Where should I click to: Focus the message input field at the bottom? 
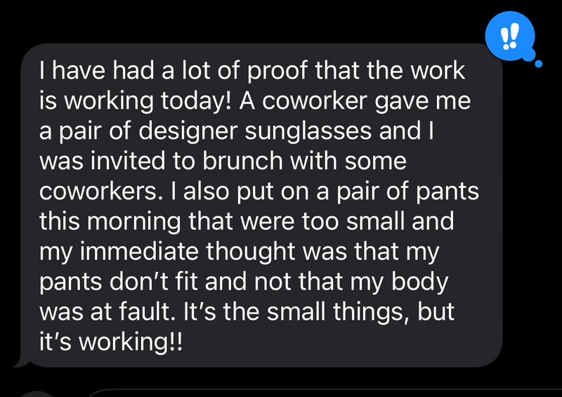pyautogui.click(x=316, y=392)
